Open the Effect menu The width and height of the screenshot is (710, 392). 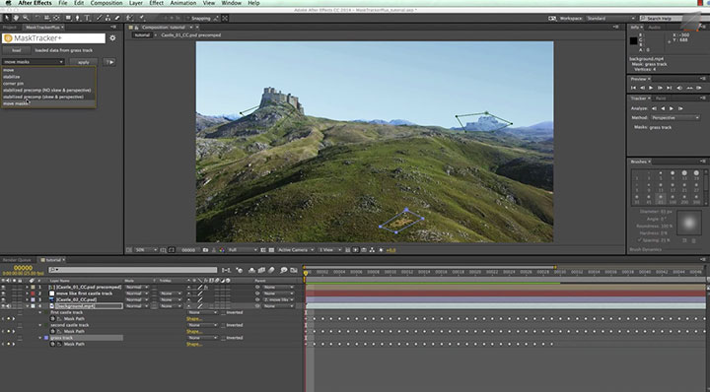click(156, 3)
